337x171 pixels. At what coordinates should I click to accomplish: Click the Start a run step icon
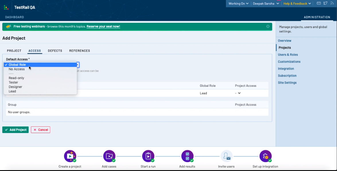tap(148, 156)
